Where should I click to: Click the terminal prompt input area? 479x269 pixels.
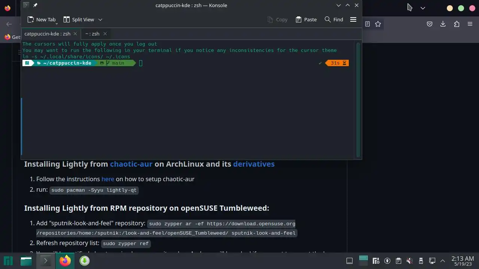[x=141, y=63]
